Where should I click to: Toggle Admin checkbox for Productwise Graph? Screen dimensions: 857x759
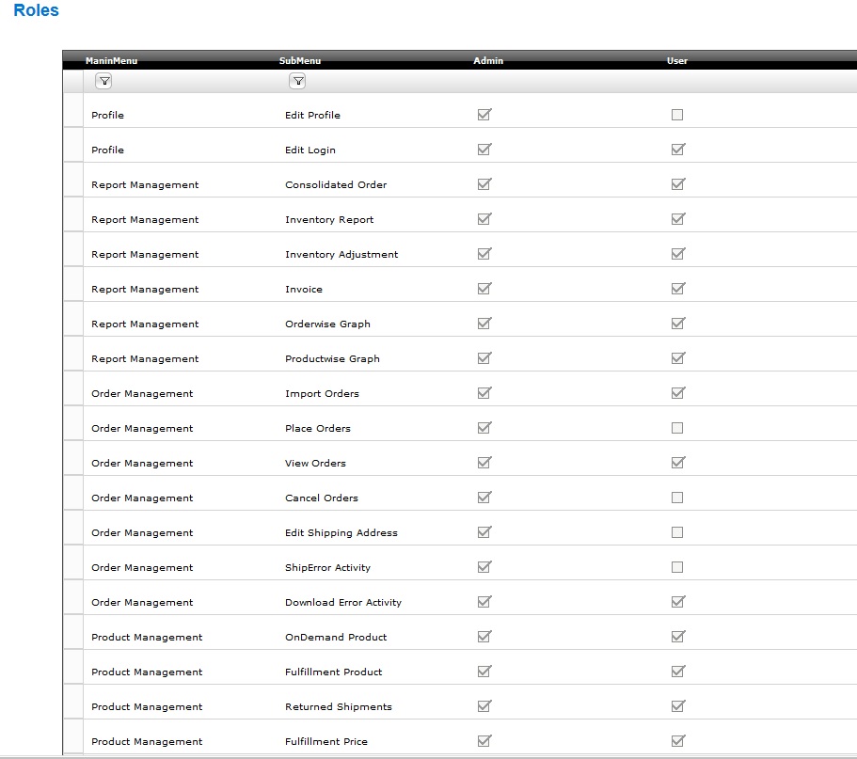click(484, 358)
